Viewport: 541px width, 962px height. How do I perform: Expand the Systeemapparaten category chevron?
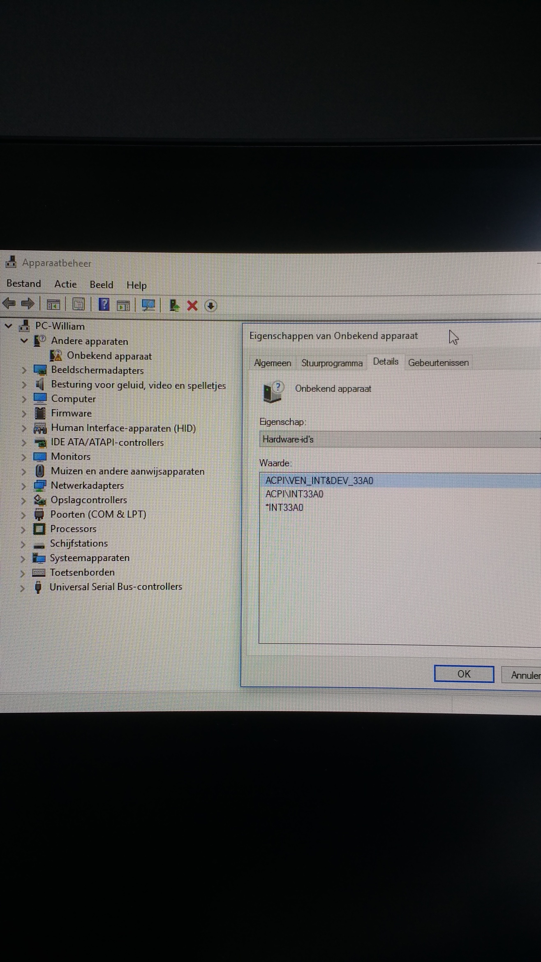click(x=23, y=558)
